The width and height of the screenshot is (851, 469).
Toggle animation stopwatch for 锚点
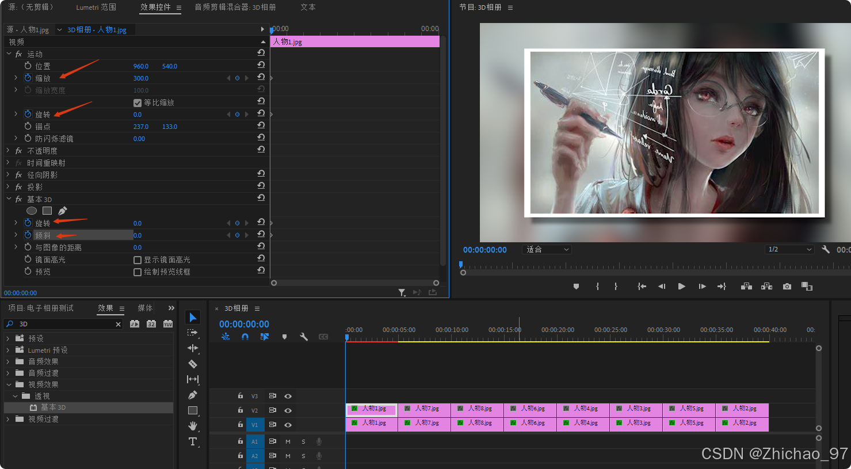point(28,126)
